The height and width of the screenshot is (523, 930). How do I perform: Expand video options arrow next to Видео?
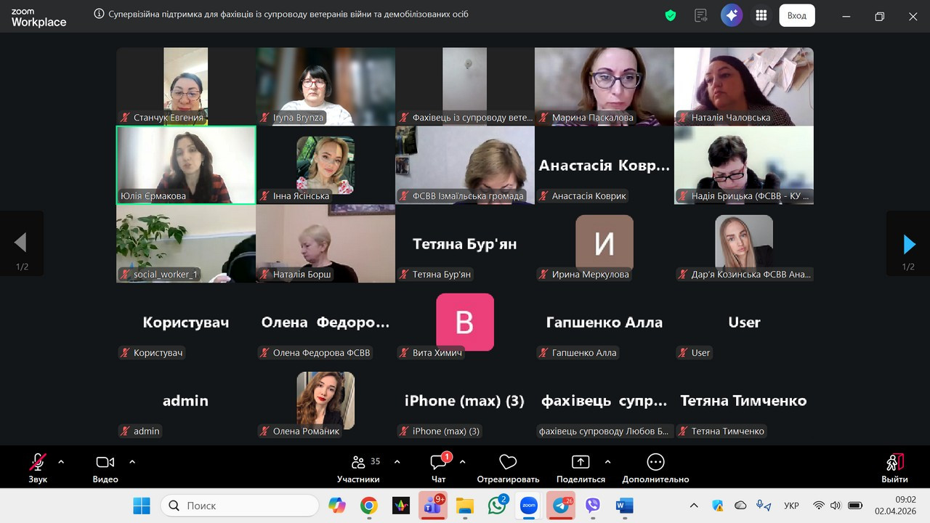[132, 461]
